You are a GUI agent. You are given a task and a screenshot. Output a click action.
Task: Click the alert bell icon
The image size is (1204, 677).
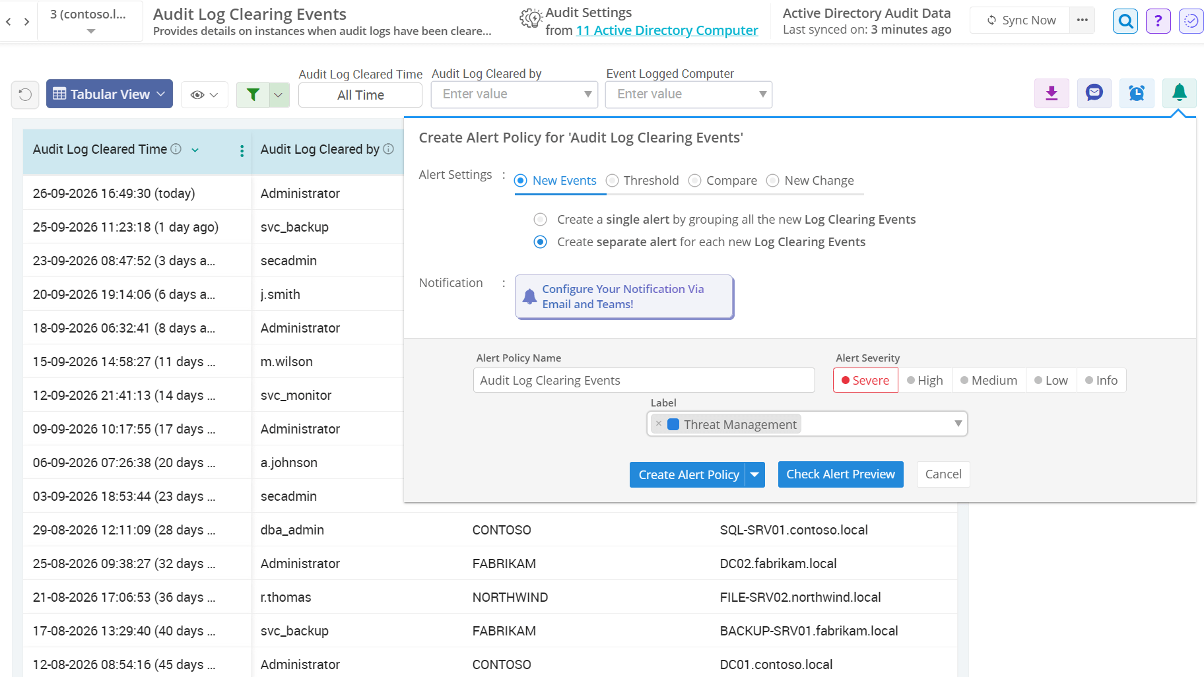pyautogui.click(x=1180, y=93)
